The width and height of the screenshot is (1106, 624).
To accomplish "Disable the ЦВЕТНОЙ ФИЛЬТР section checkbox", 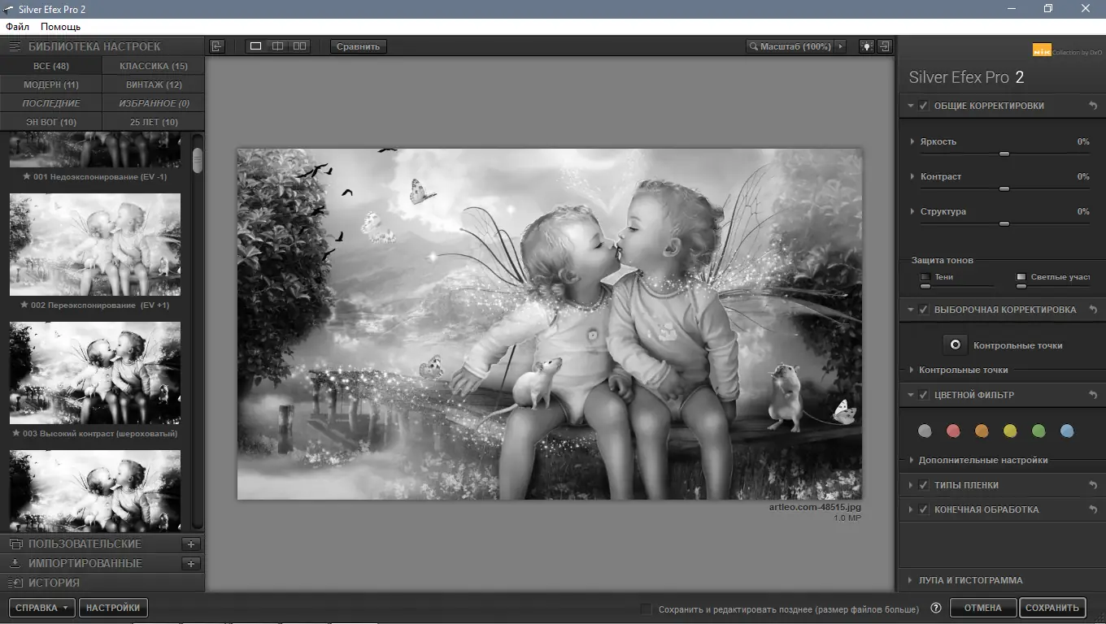I will (x=924, y=395).
